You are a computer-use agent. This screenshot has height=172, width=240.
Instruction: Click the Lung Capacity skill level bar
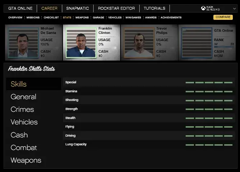(x=209, y=145)
